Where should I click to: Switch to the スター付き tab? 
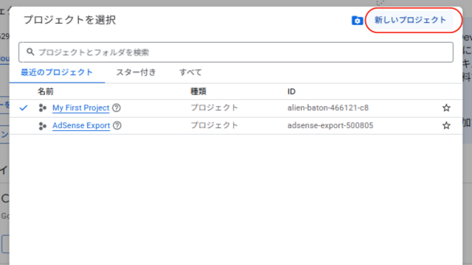(136, 72)
